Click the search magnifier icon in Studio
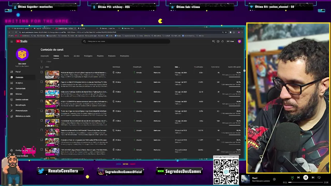 coord(85,41)
